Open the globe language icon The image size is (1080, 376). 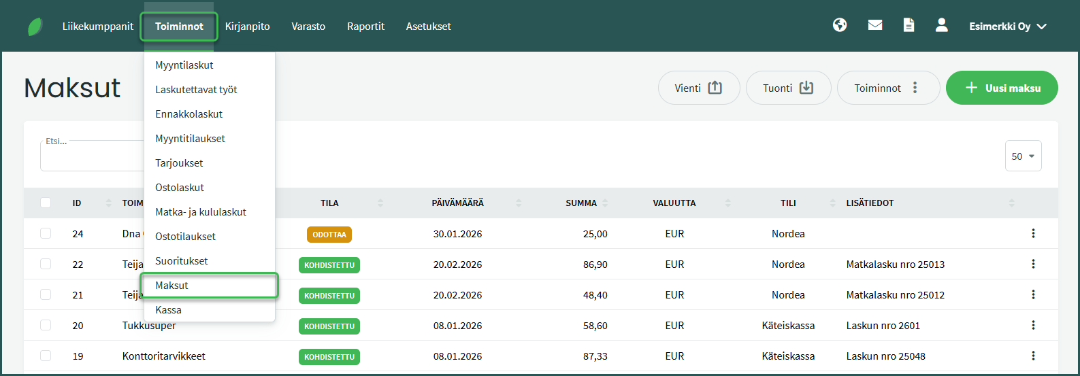click(x=840, y=25)
